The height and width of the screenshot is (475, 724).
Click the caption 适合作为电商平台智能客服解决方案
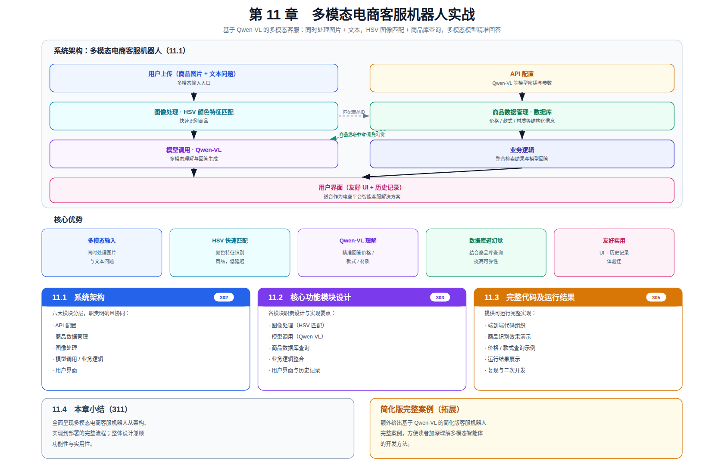(362, 197)
